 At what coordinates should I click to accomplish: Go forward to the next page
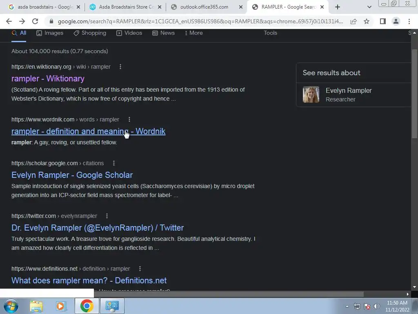[x=22, y=21]
